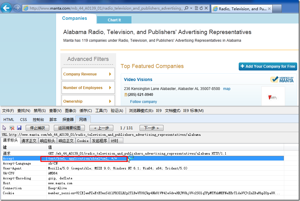This screenshot has width=300, height=201.
Task: Select the Companies tab on the page
Action: [74, 18]
